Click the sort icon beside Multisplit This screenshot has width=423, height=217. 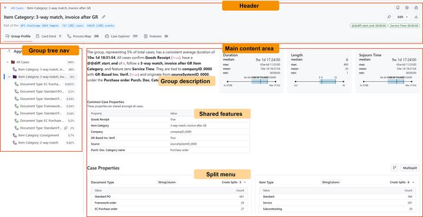point(395,168)
